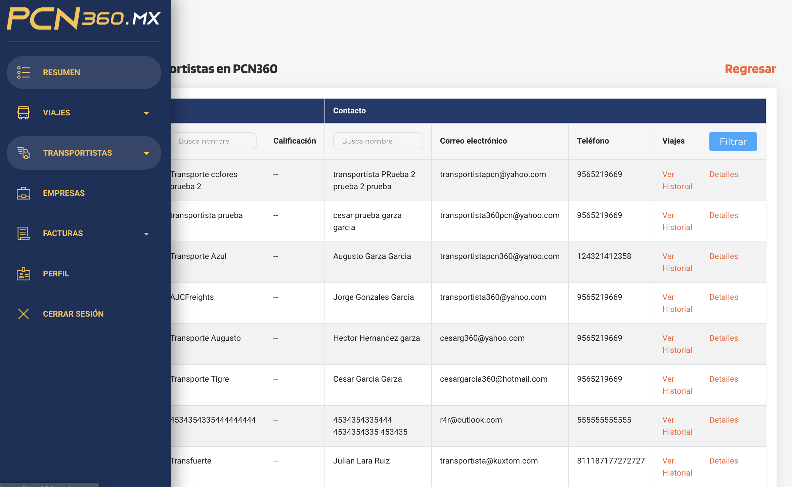Open the PERFIL menu item

pos(84,274)
